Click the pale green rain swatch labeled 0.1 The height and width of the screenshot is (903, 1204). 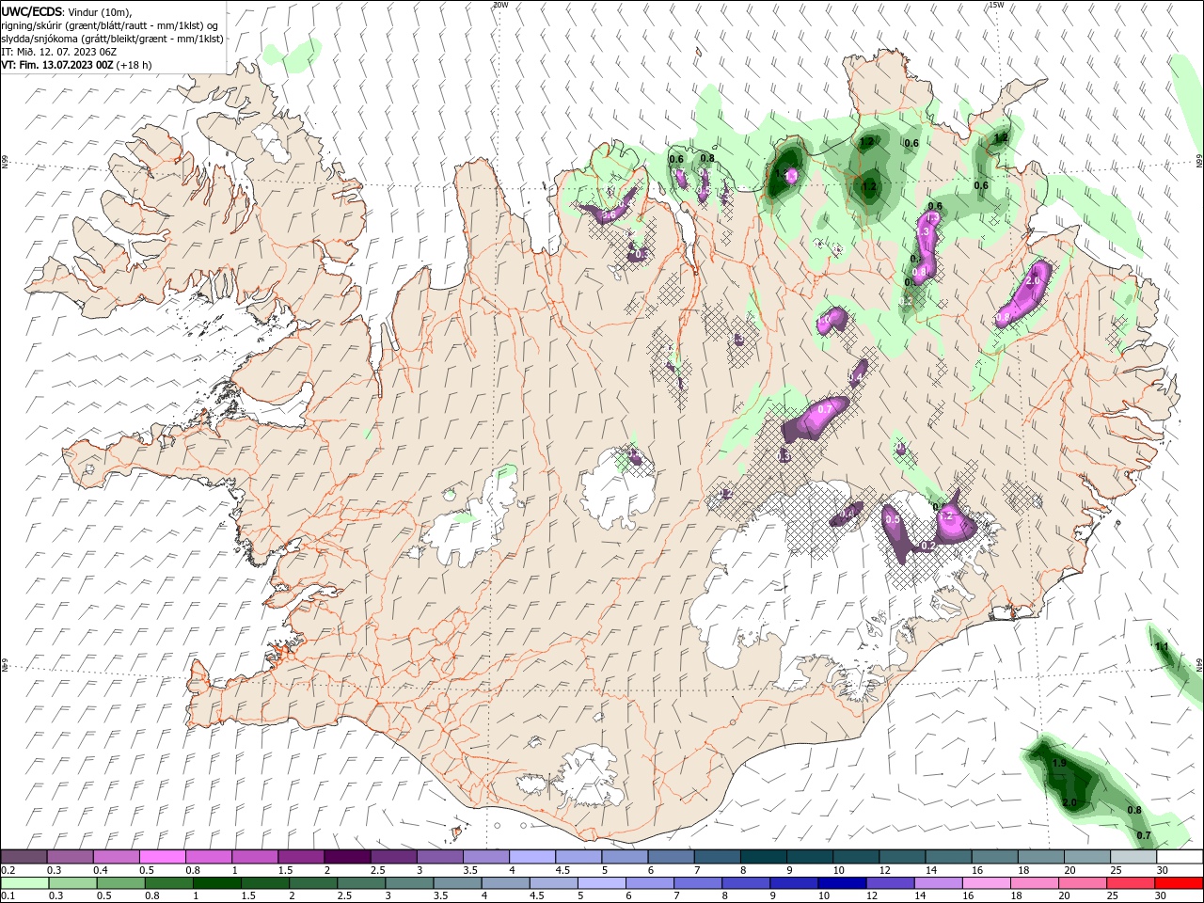(24, 883)
